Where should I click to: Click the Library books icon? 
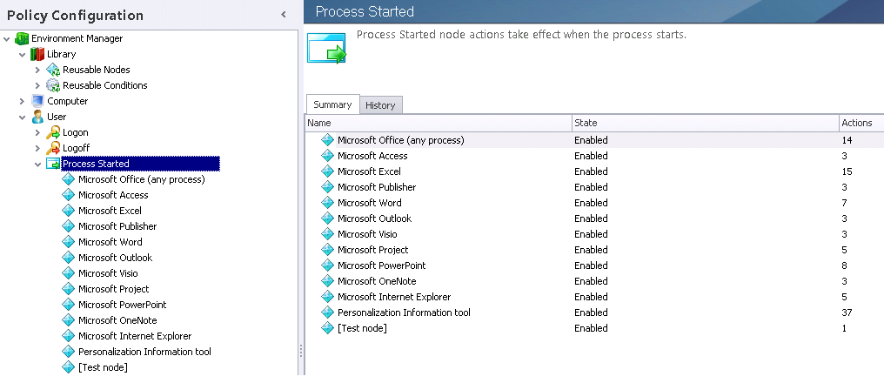(37, 54)
